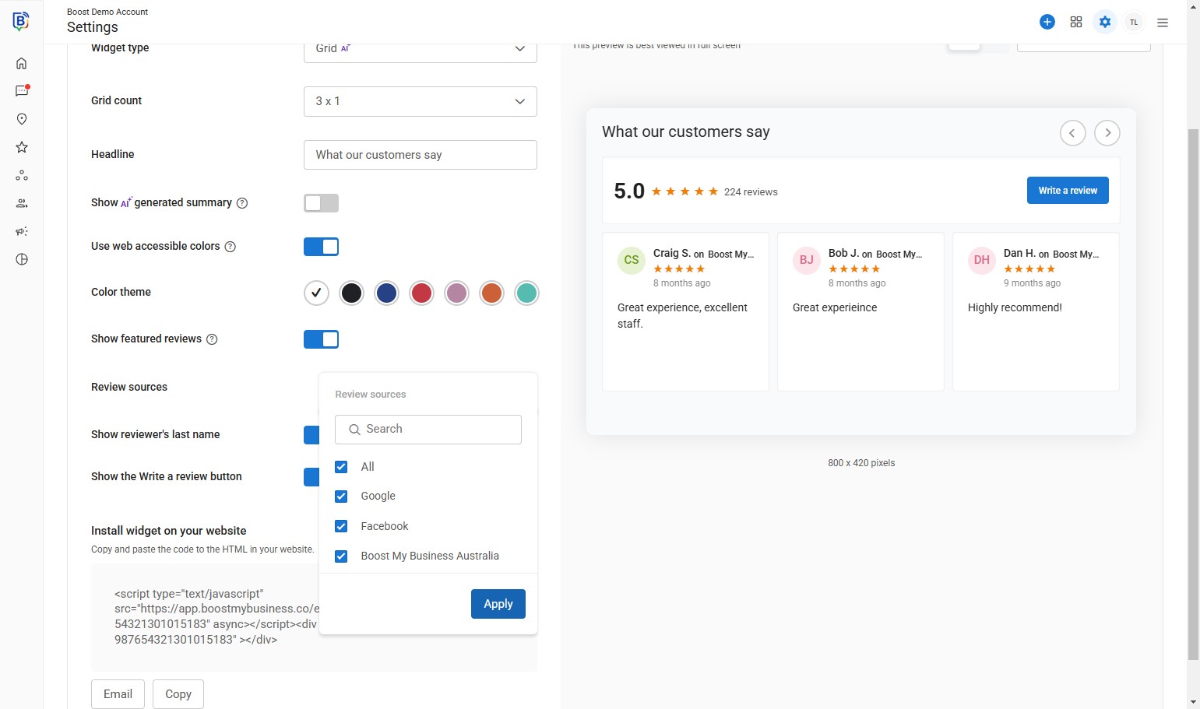
Task: Click the Write a review button
Action: [1068, 191]
